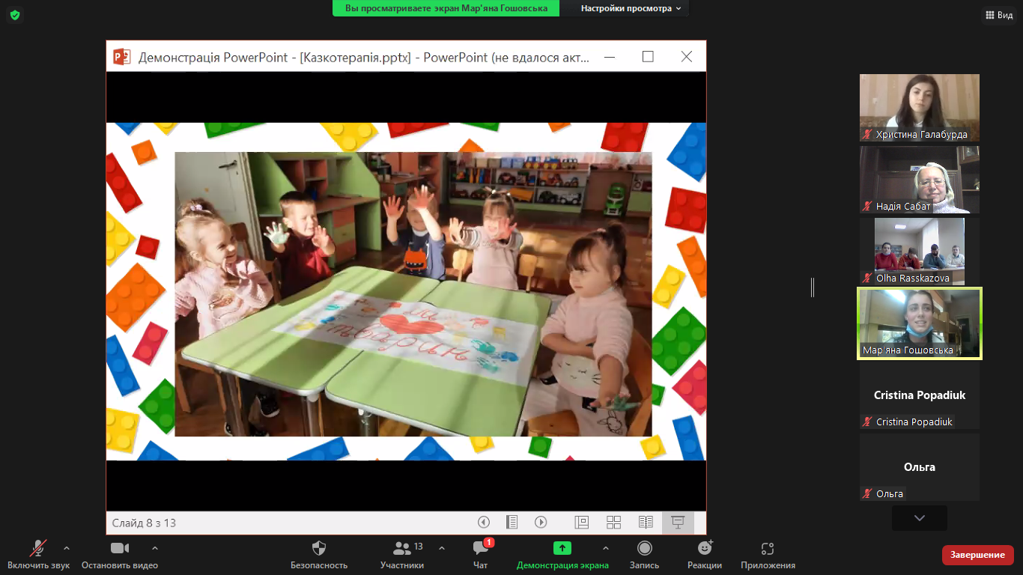
Task: Open the Chat panel
Action: [x=481, y=549]
